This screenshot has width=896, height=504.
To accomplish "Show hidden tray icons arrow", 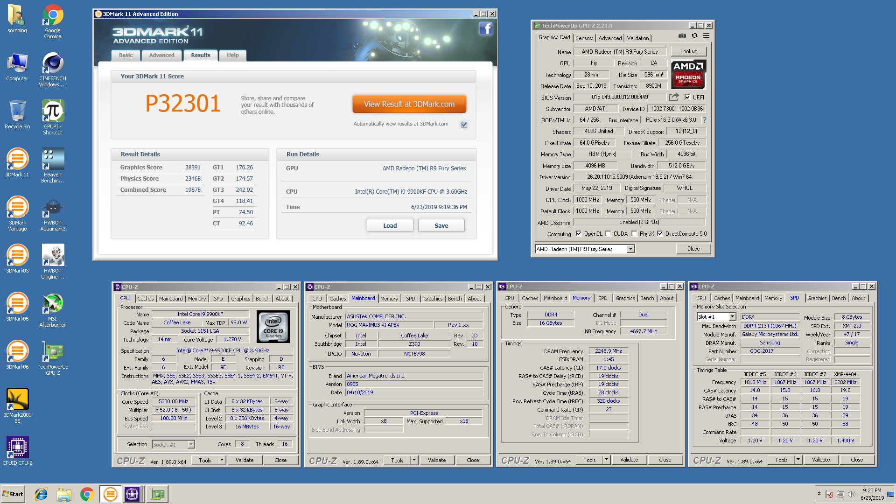I will [819, 494].
